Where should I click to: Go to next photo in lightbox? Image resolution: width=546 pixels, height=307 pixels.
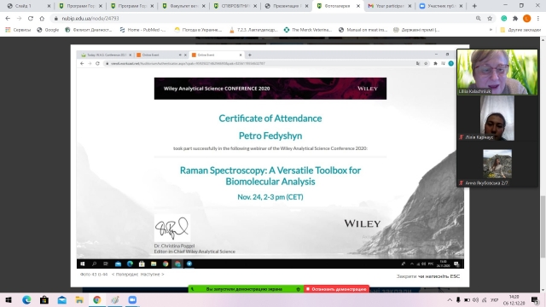(153, 275)
